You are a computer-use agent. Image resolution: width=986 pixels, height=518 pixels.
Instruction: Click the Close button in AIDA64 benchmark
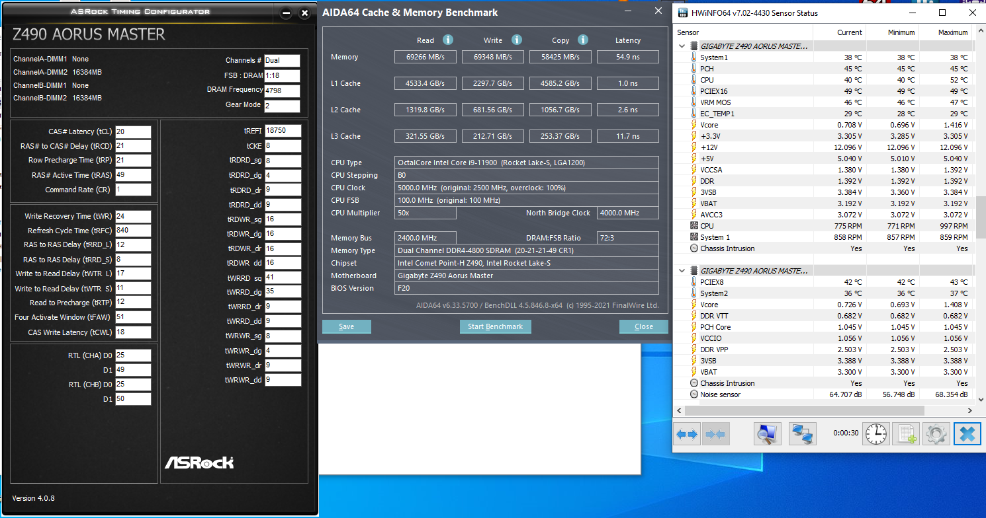click(x=644, y=326)
